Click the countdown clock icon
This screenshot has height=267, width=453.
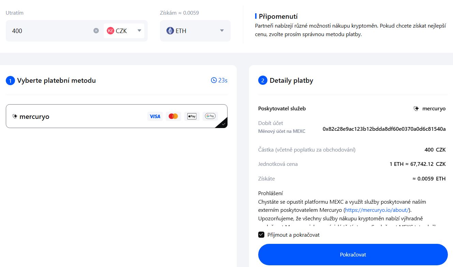pos(214,80)
